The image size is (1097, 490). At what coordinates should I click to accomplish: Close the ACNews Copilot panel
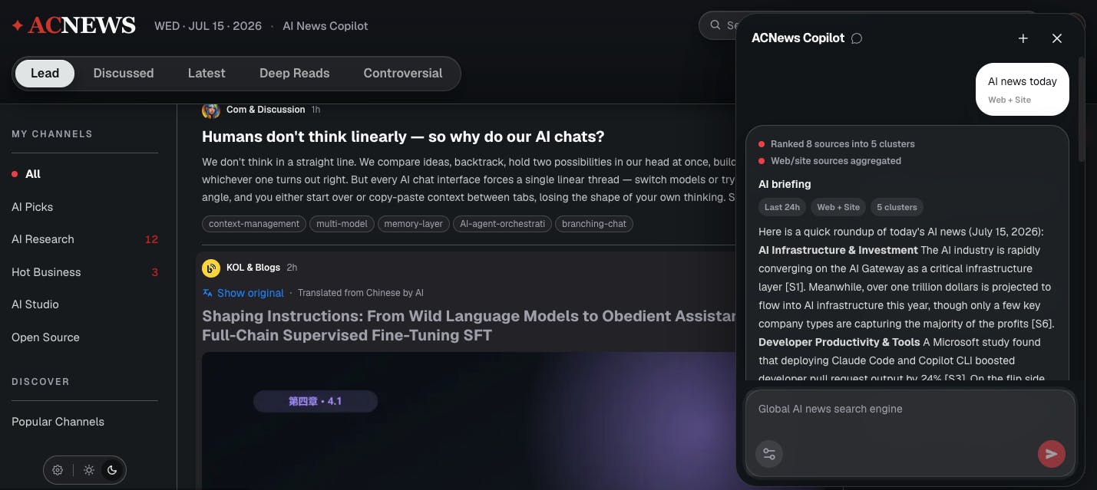(1056, 38)
